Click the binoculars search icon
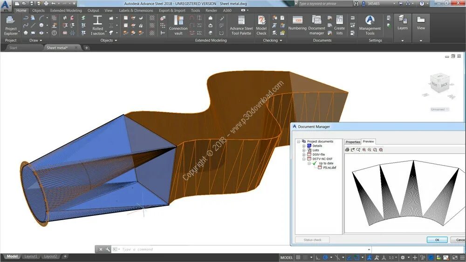The height and width of the screenshot is (262, 466). (356, 4)
